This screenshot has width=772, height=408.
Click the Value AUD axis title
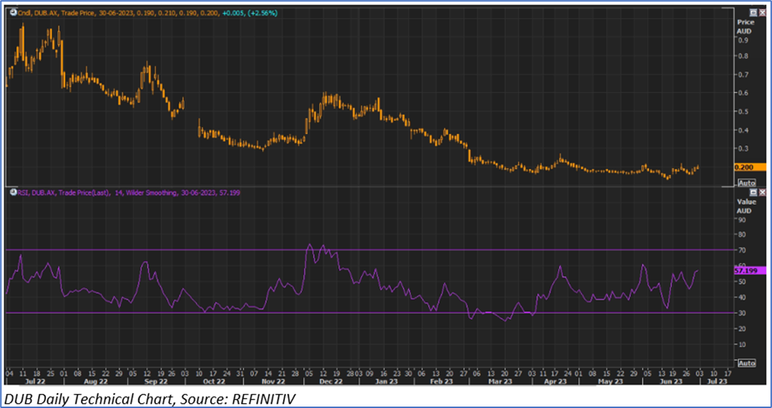point(746,206)
